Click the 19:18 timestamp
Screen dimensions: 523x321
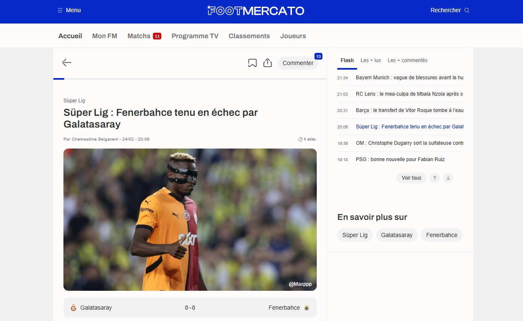[343, 160]
